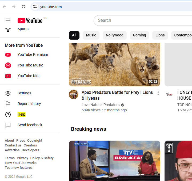This screenshot has height=181, width=192.
Task: Open Apex Predators Battle for Prey video title
Action: point(117,95)
